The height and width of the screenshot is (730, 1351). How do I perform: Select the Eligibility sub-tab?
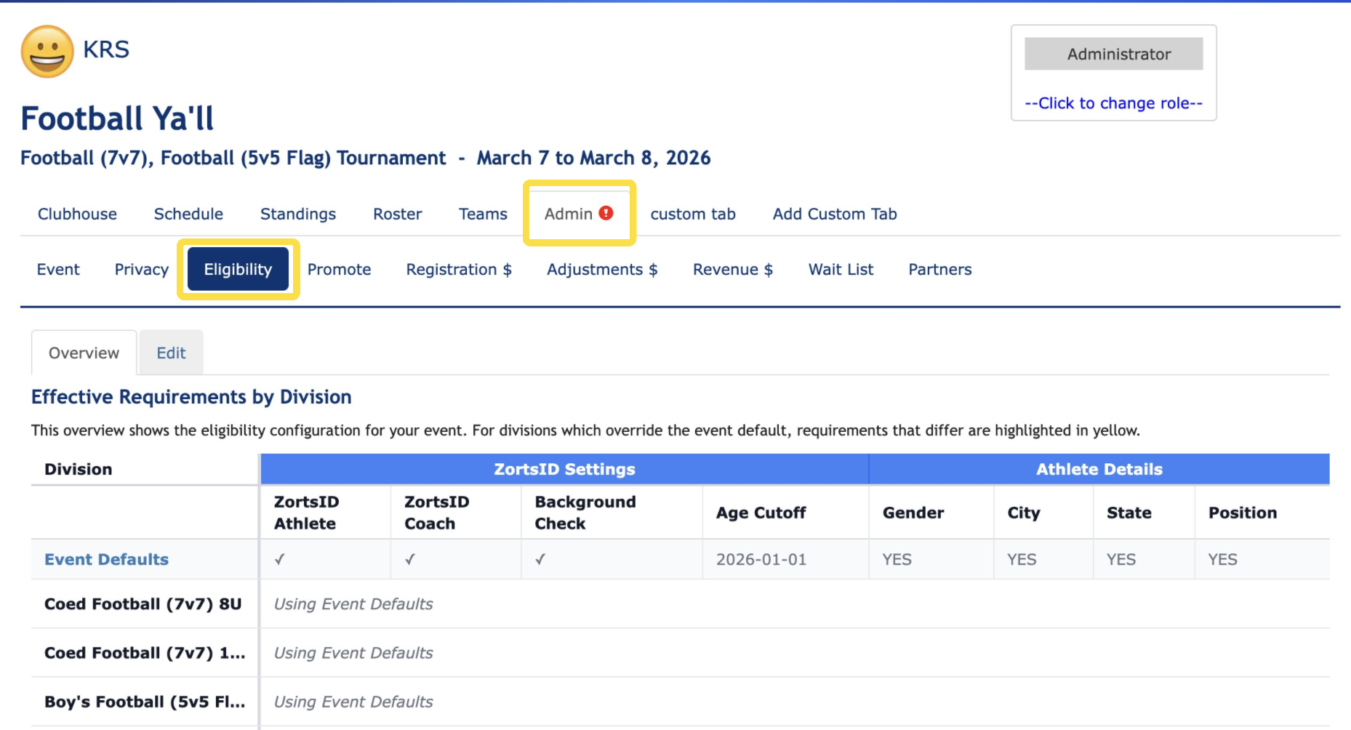(238, 270)
